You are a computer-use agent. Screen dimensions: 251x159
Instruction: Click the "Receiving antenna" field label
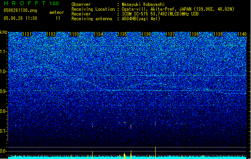click(92, 19)
